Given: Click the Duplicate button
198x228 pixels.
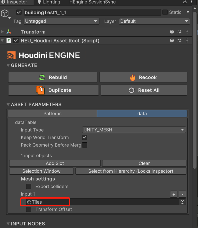Looking at the screenshot, I should point(53,90).
